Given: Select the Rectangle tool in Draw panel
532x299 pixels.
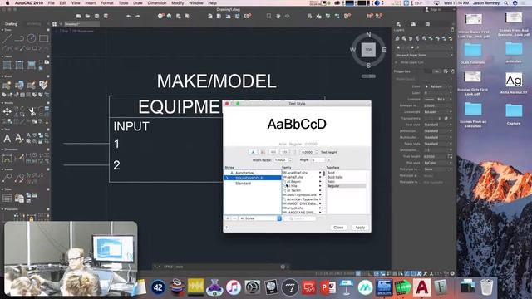Looking at the screenshot, I should coord(44,38).
